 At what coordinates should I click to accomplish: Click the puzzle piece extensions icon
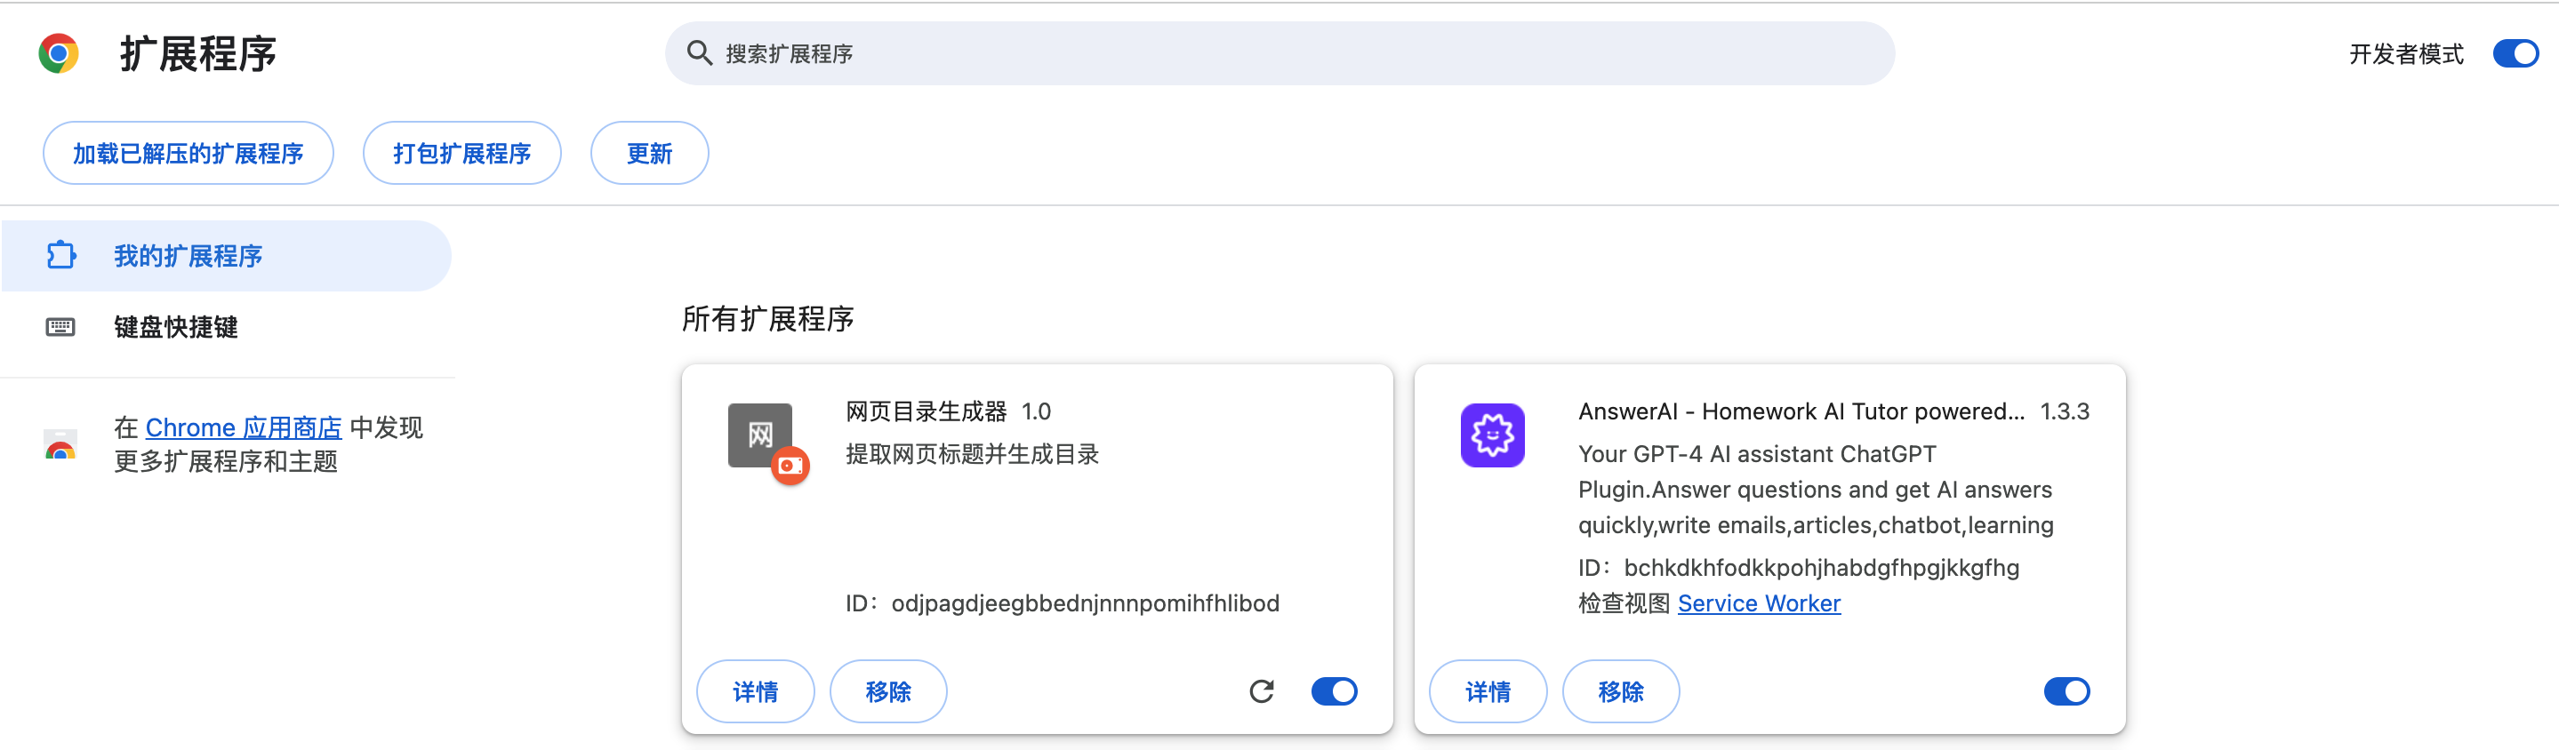coord(60,255)
